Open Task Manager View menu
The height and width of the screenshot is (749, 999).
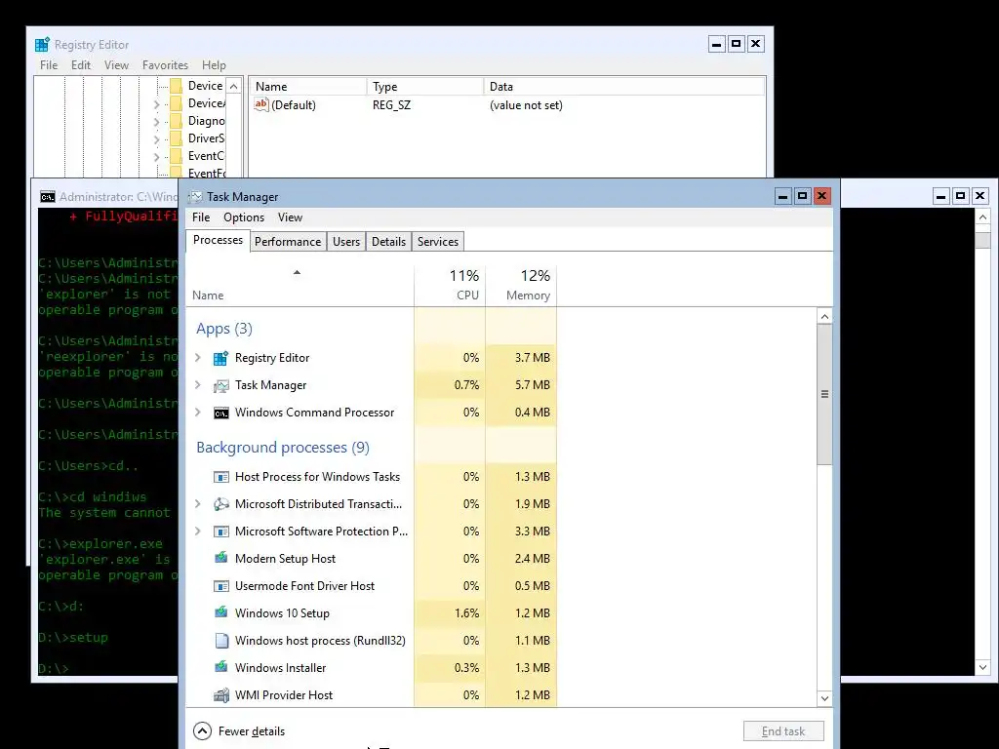click(290, 217)
